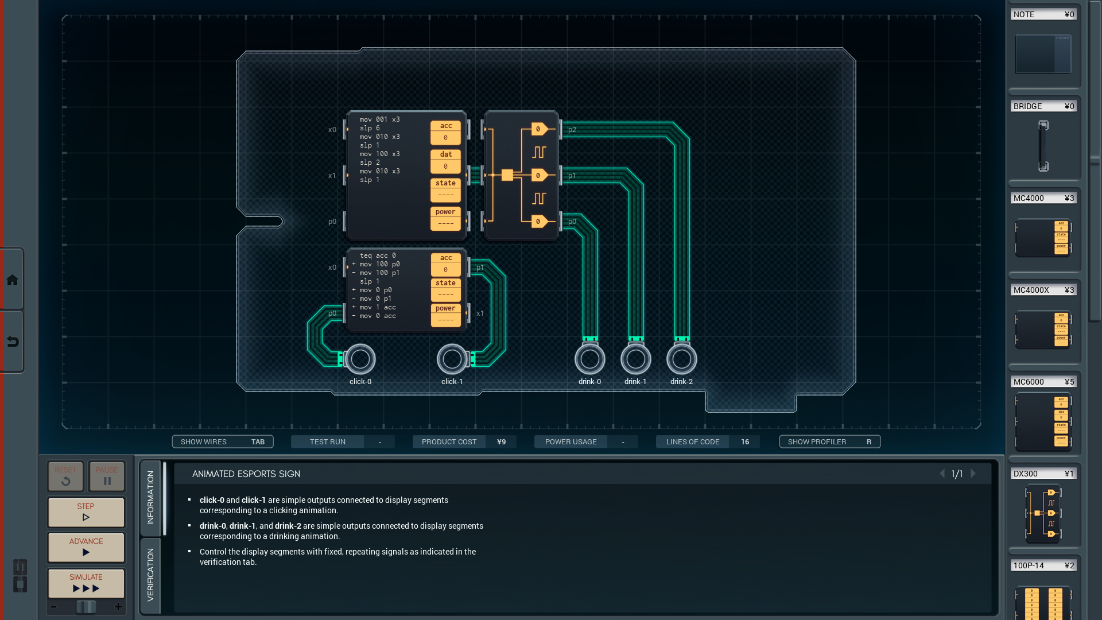Click code line '- mov 0 acc'
Viewport: 1102px width, 620px height.
(374, 316)
